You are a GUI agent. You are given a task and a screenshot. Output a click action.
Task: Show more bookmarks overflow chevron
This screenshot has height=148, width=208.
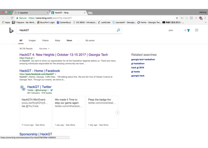(206, 22)
